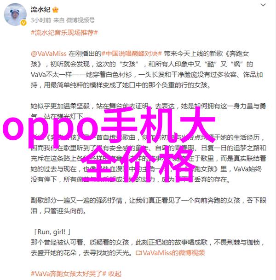Open the 流水纪 username profile link
Image resolution: width=276 pixels, height=280 pixels.
(x=40, y=10)
